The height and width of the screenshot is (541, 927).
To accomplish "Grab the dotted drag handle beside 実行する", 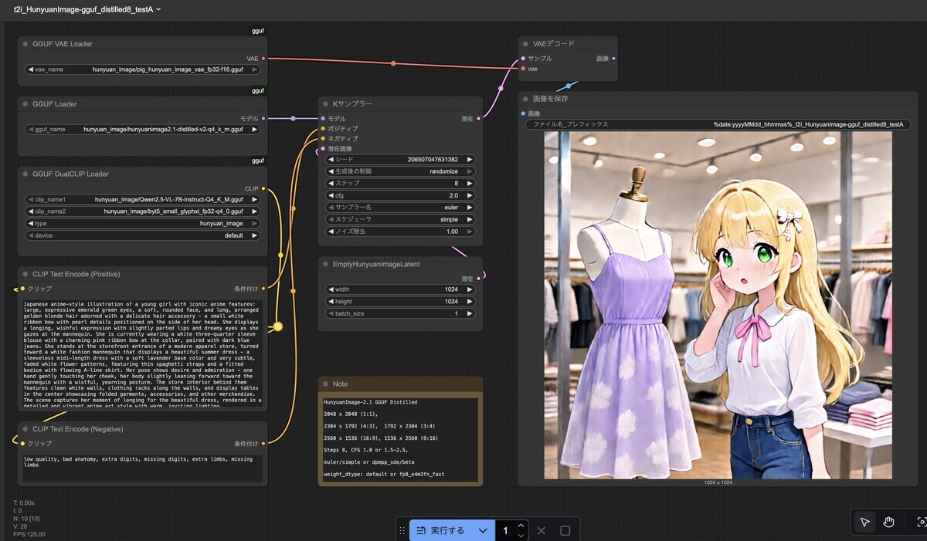I will point(402,530).
